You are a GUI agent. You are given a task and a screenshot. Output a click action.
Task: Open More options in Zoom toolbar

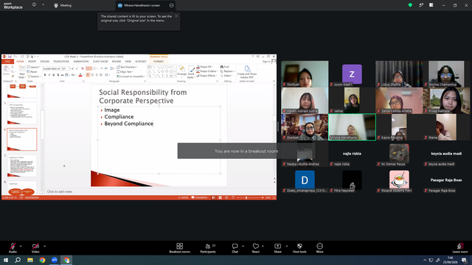click(x=319, y=248)
